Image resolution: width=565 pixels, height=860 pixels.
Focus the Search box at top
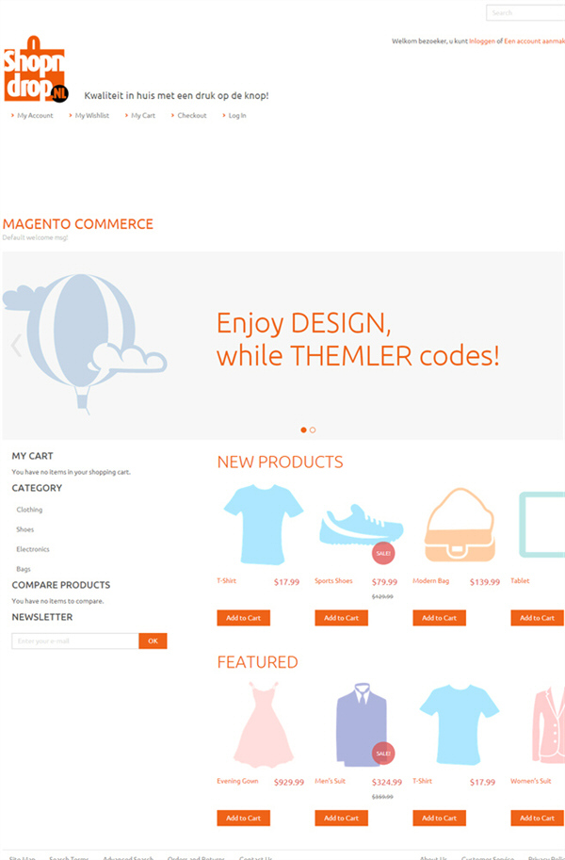525,12
